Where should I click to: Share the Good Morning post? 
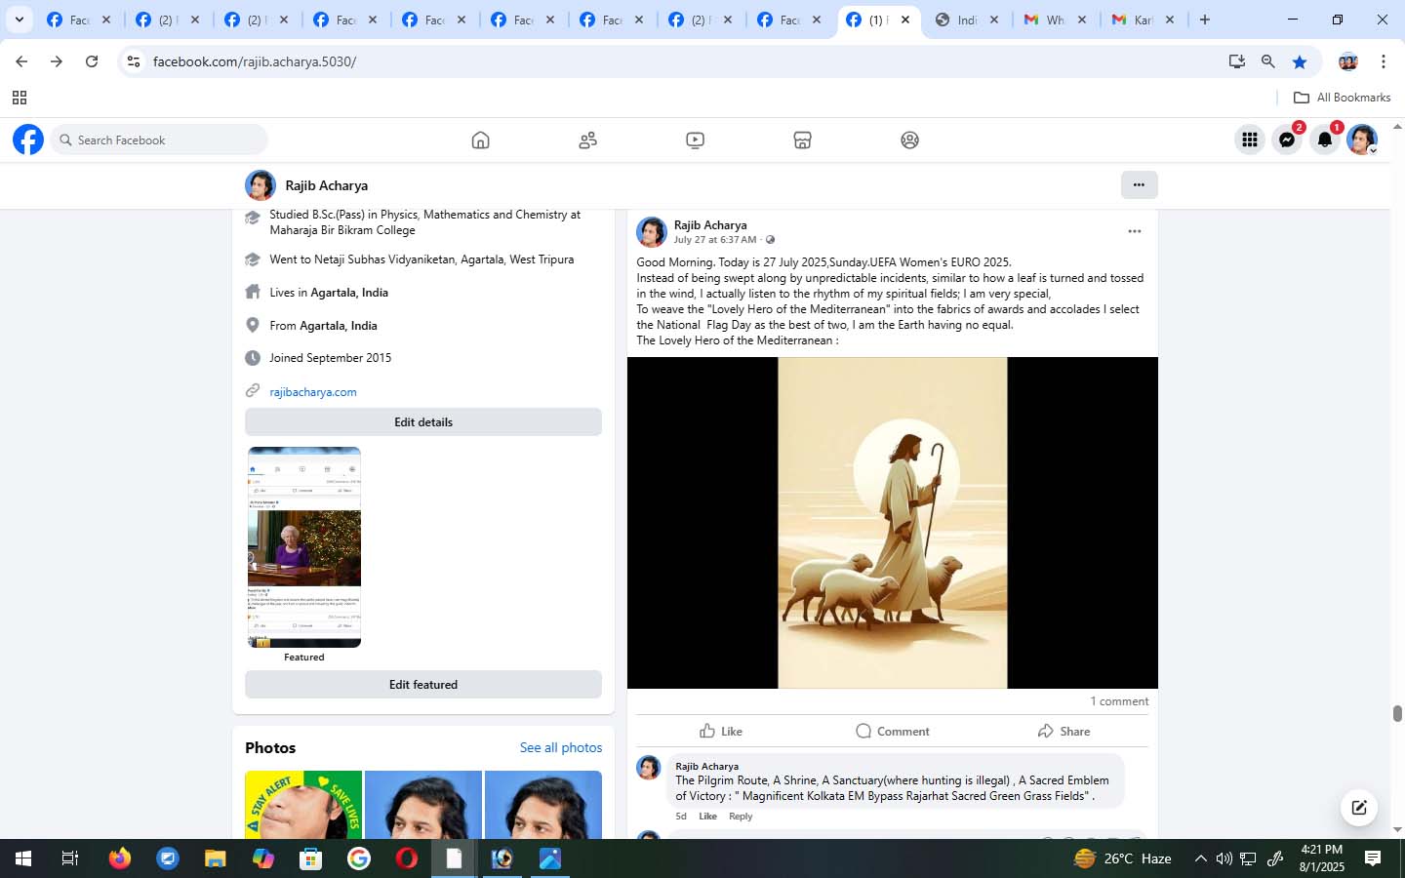click(x=1064, y=731)
